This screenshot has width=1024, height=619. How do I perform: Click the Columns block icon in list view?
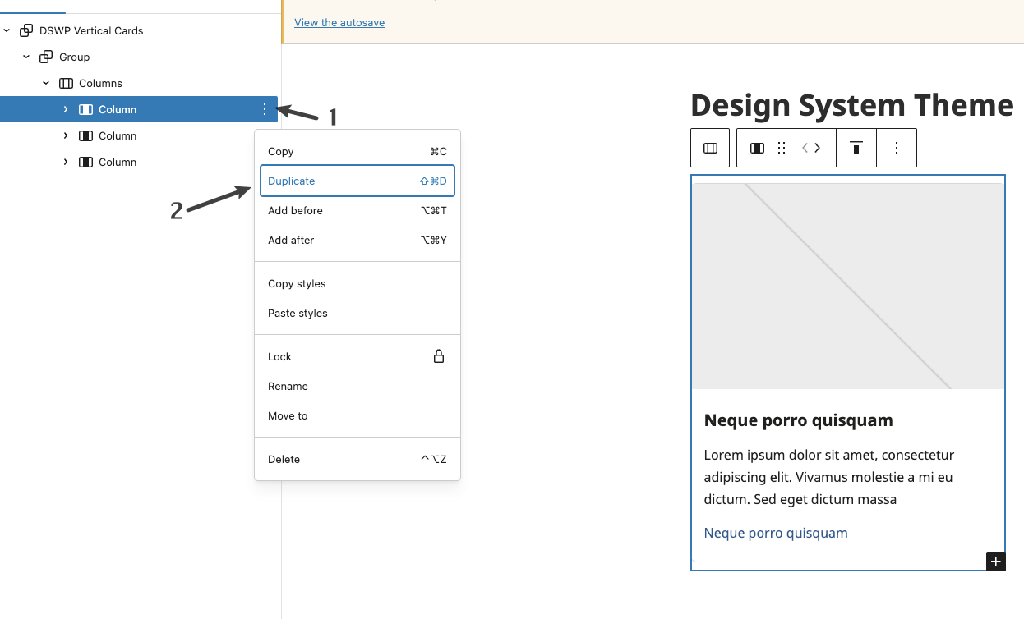(x=66, y=83)
